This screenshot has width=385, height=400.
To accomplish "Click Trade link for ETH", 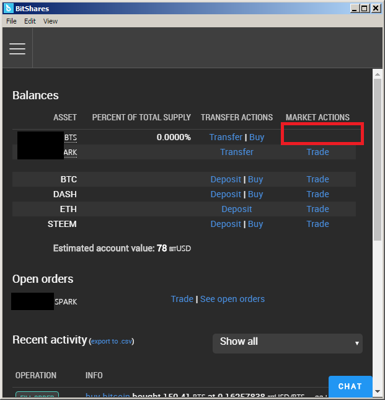I will coord(317,209).
